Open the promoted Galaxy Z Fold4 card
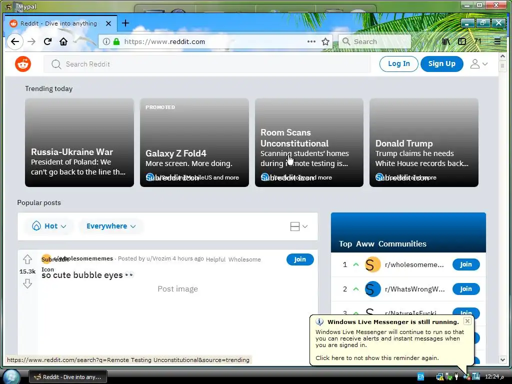 pos(194,142)
